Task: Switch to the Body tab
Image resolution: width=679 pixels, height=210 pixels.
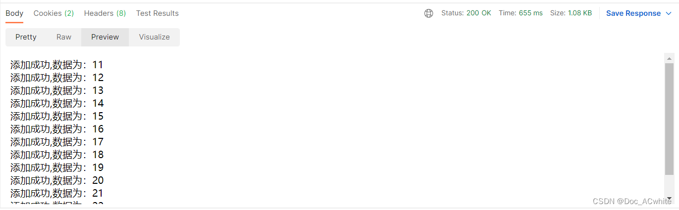Action: [x=14, y=13]
